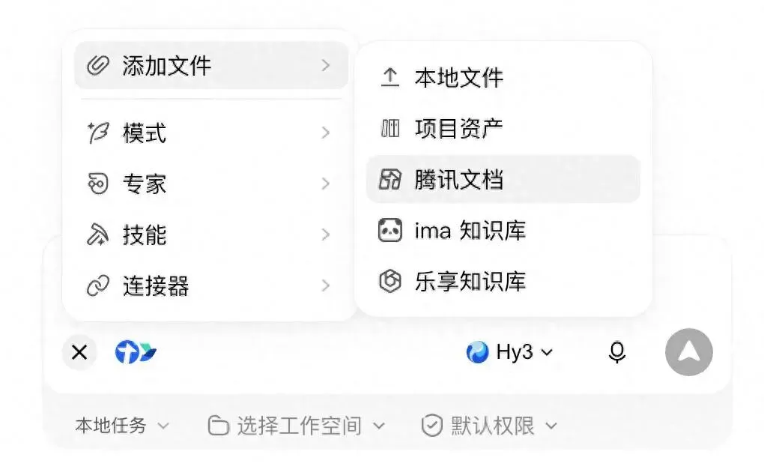Click the hexagon icon beside 乐享知识库

[x=390, y=281]
